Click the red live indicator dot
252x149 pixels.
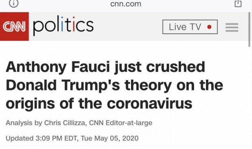point(209,27)
